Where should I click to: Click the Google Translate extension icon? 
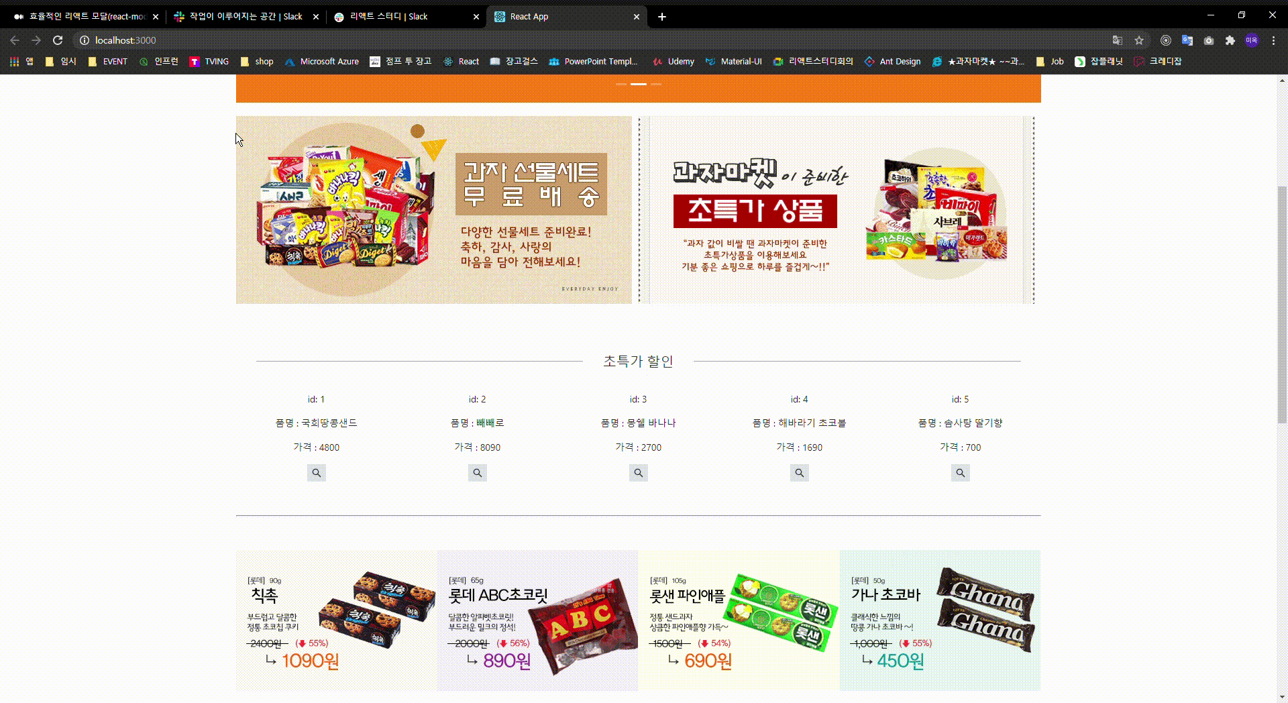coord(1187,40)
